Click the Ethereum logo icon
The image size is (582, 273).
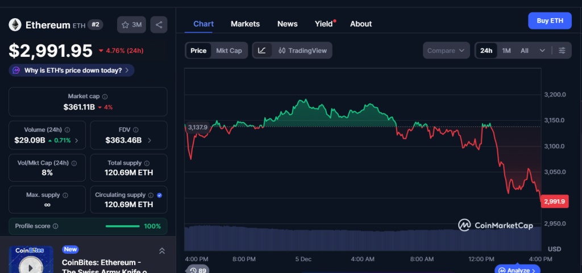click(x=15, y=25)
